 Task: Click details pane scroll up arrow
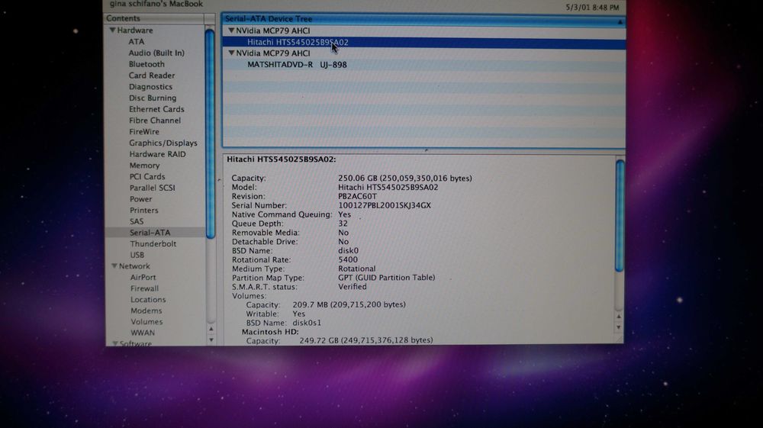619,317
